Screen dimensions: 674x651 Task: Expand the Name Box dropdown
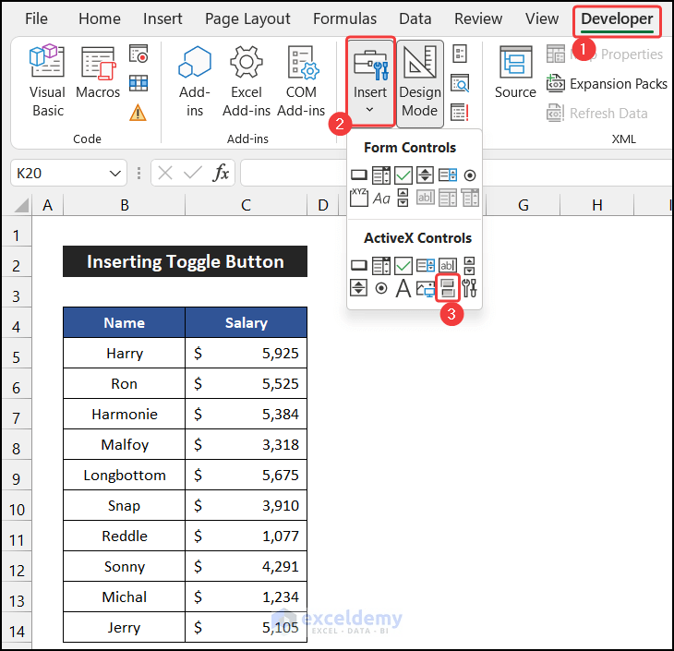click(114, 174)
